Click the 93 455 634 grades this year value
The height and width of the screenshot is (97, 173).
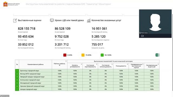coord(26,37)
